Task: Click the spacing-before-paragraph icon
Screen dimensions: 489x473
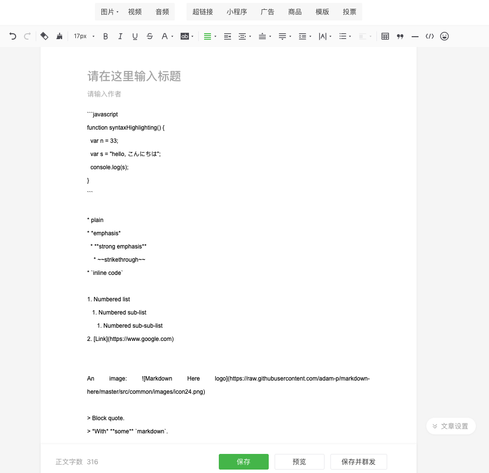Action: click(262, 36)
